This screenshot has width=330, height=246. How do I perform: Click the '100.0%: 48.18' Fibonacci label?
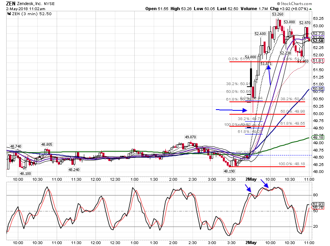tap(292, 164)
